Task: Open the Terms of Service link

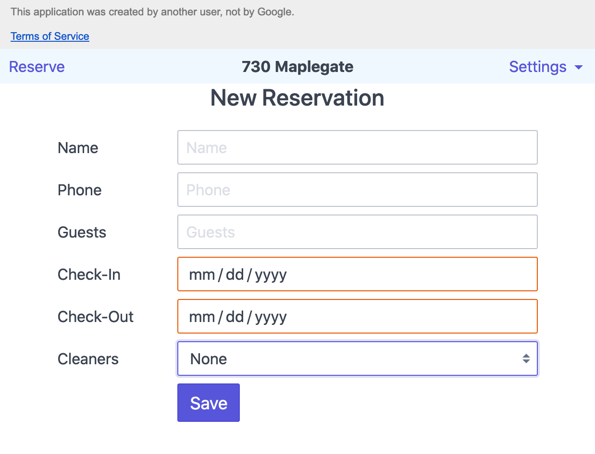Action: click(50, 36)
